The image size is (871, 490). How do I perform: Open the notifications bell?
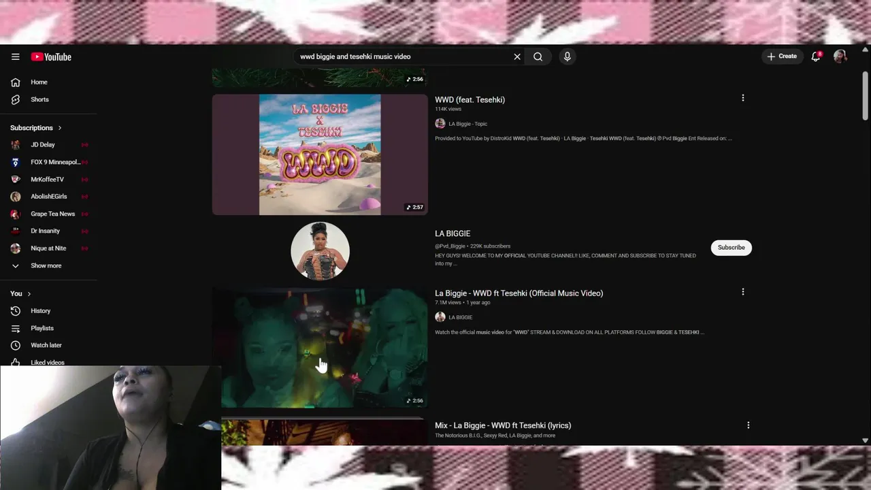click(x=816, y=56)
